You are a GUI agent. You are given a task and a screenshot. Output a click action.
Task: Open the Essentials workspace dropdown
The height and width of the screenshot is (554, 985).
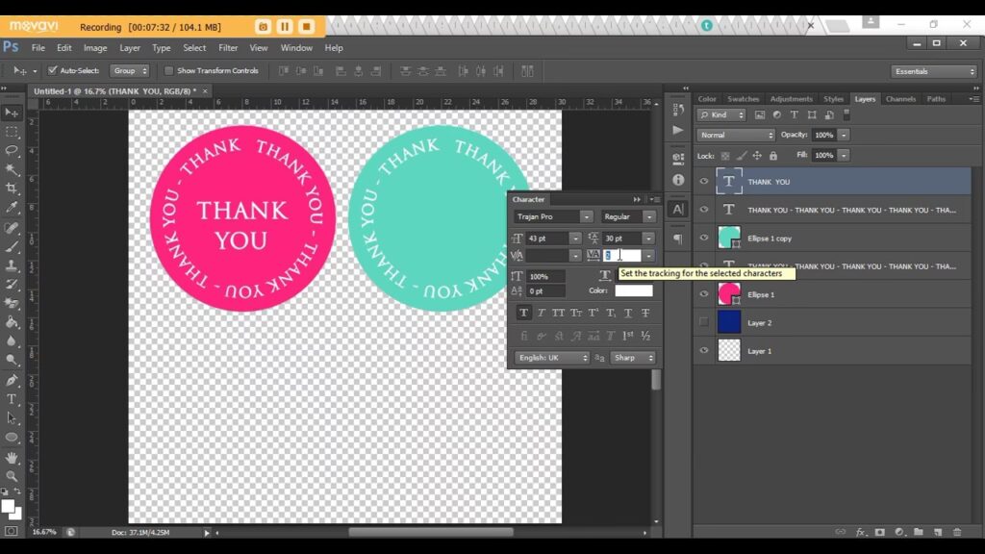933,71
